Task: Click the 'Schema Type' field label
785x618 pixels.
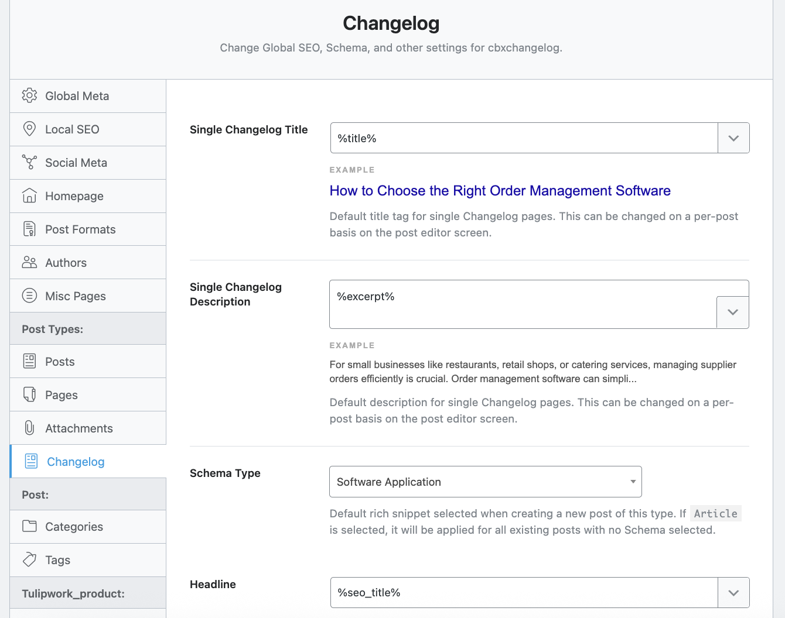Action: coord(225,473)
